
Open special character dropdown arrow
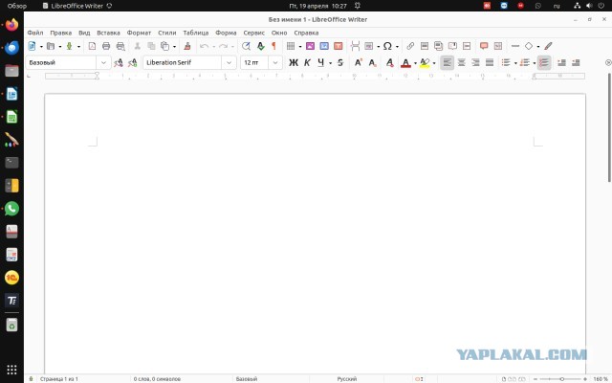(x=397, y=47)
